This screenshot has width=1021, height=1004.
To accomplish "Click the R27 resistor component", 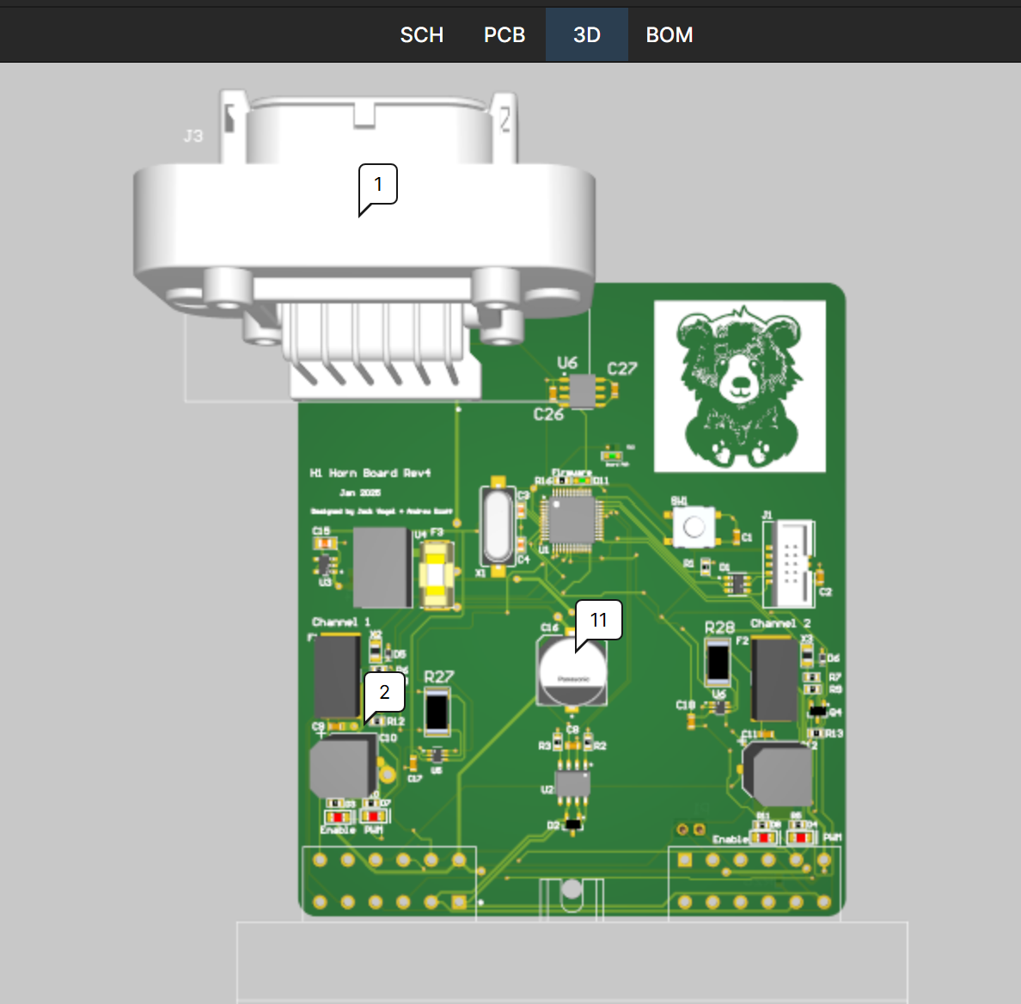I will click(x=437, y=712).
